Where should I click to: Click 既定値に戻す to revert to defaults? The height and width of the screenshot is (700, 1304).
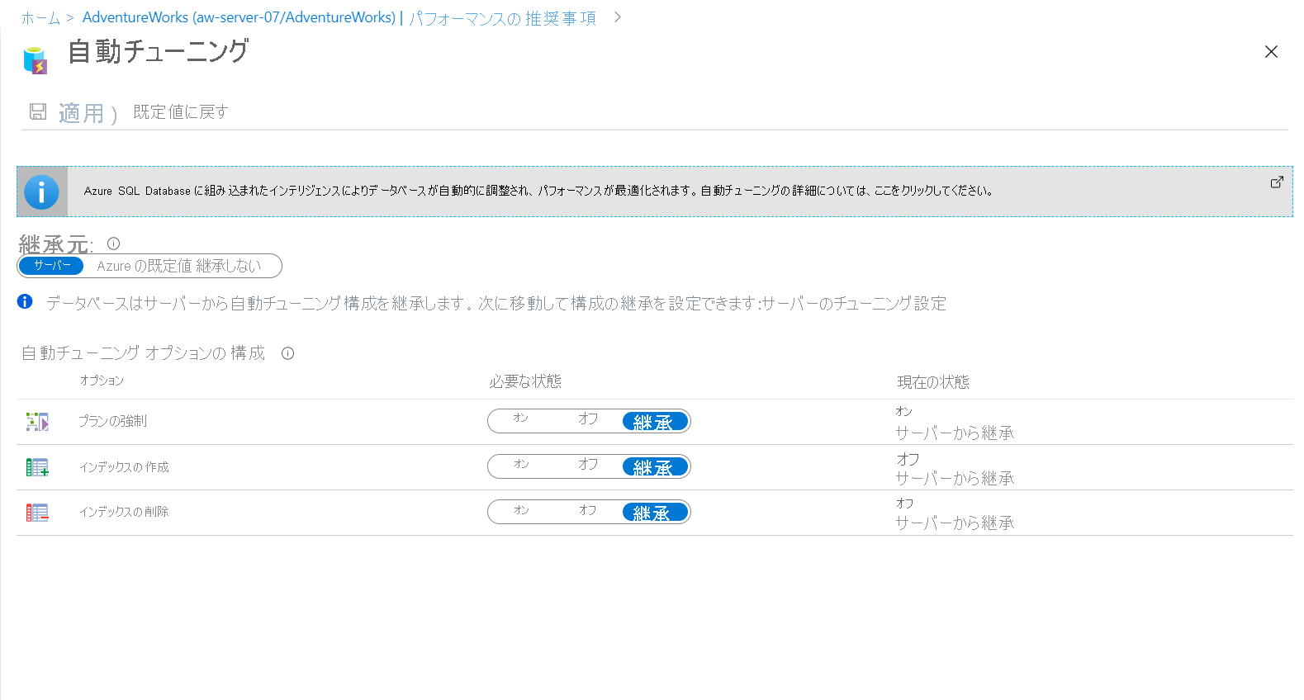pyautogui.click(x=181, y=111)
